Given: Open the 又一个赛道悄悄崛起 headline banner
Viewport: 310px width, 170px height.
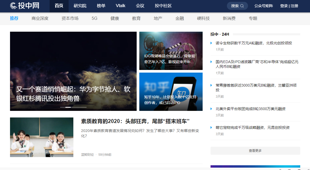Looking at the screenshot, I should (x=73, y=71).
